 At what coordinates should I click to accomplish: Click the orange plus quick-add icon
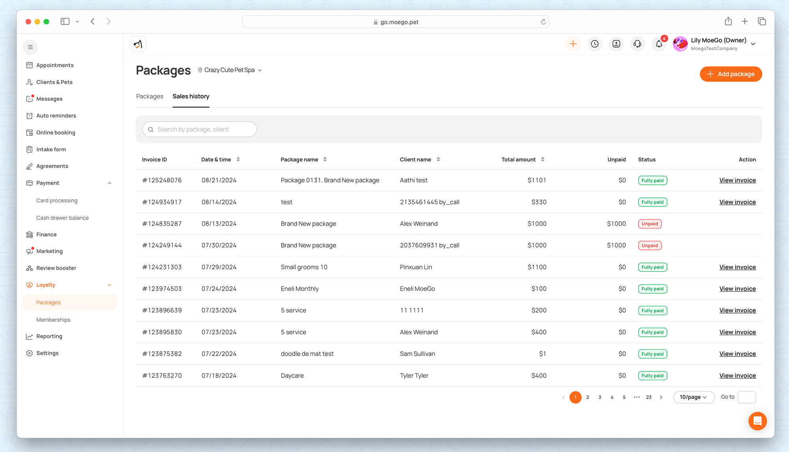573,44
